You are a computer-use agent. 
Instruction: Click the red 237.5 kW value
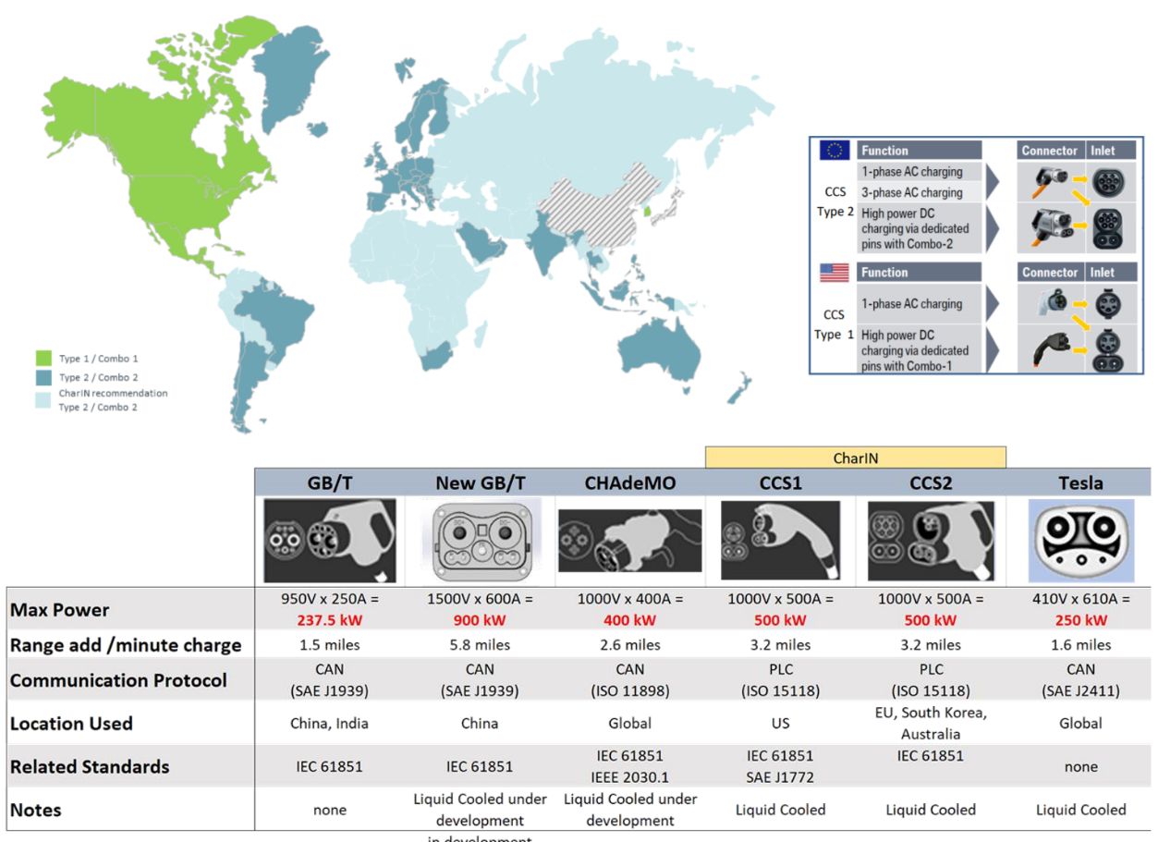click(x=330, y=620)
